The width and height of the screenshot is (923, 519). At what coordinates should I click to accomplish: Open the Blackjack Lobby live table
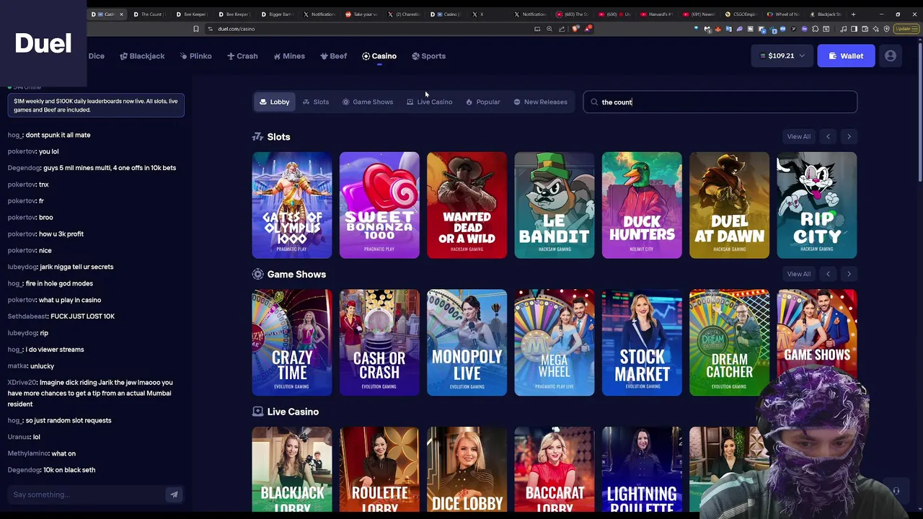pyautogui.click(x=292, y=470)
